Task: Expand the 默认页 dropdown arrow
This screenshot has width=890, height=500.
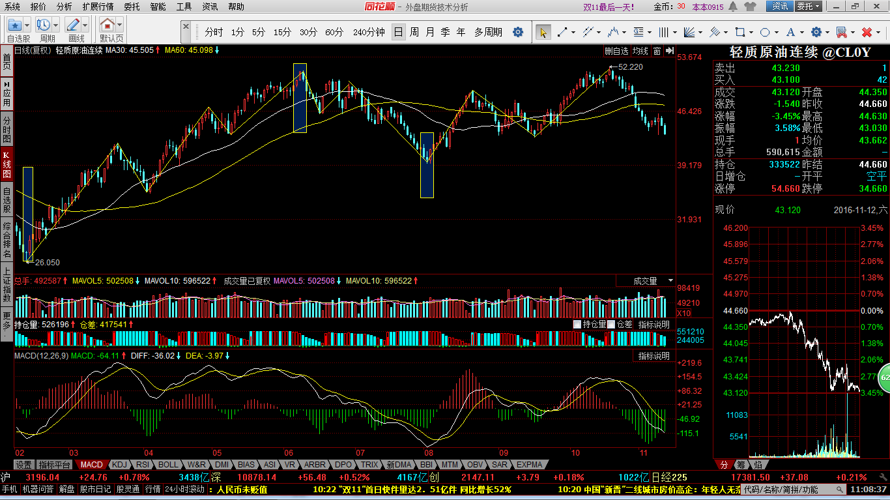Action: point(120,25)
